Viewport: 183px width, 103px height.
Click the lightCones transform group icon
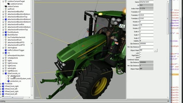[6, 66]
